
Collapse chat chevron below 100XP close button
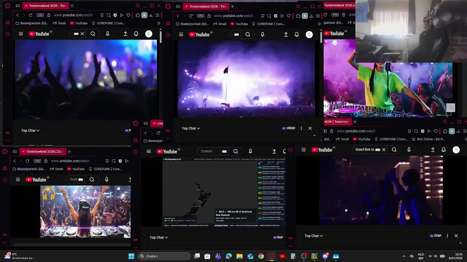(314, 135)
